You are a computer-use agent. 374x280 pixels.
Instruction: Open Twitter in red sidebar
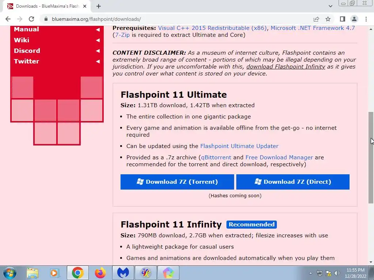[26, 61]
